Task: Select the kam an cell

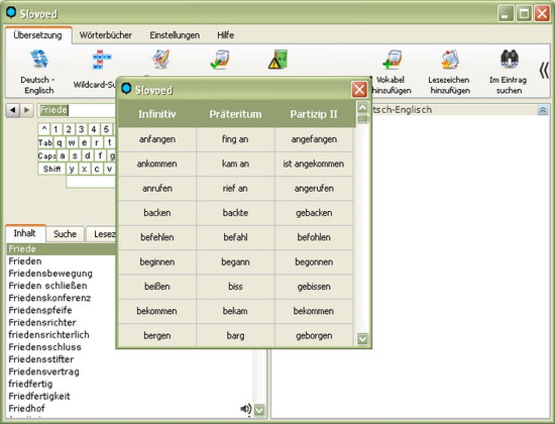Action: click(236, 164)
